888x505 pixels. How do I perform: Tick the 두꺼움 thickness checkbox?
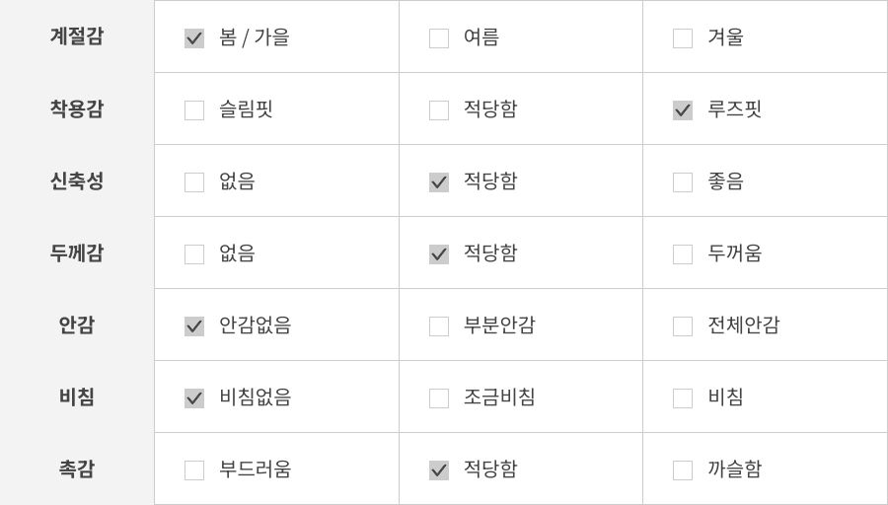pos(683,254)
